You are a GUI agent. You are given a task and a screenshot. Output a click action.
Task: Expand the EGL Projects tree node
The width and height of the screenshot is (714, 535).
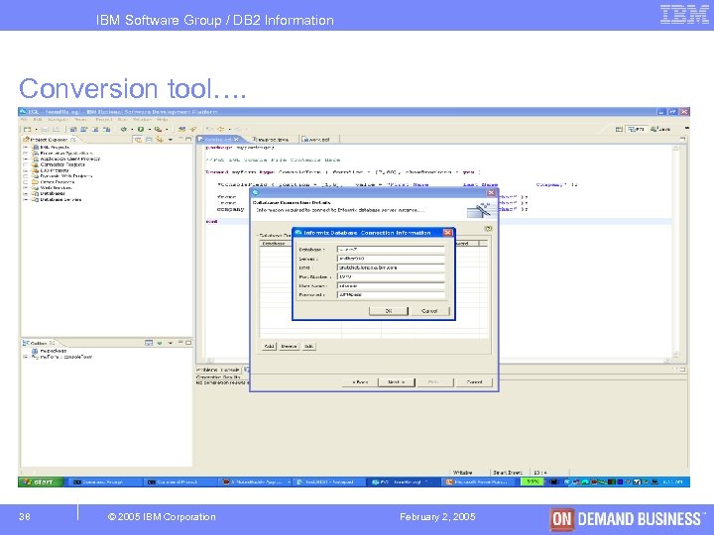[x=26, y=148]
